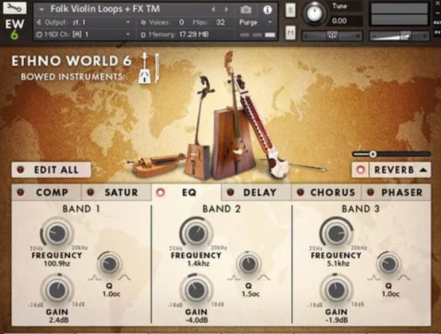Click the Tune knob
This screenshot has height=334, width=441.
coord(314,13)
